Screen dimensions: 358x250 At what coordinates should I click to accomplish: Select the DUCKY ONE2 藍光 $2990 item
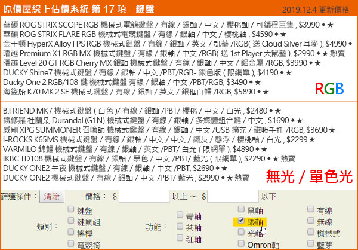pyautogui.click(x=126, y=178)
